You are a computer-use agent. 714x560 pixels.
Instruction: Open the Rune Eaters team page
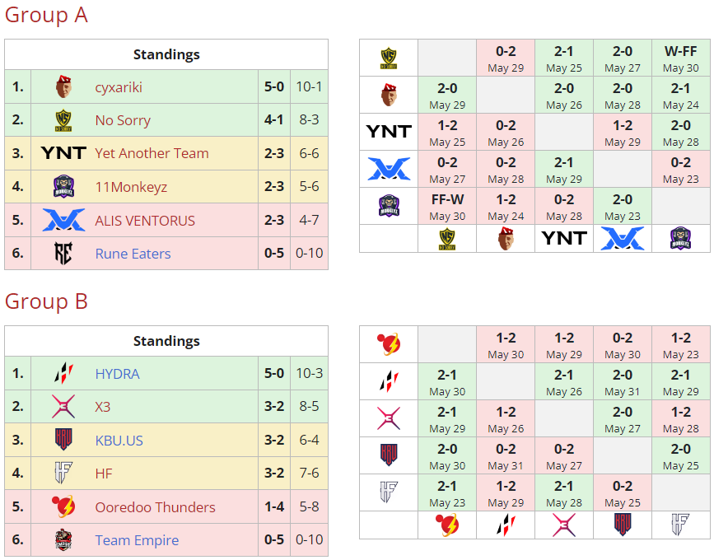(133, 254)
